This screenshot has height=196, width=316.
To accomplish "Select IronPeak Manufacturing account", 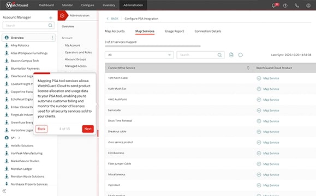I will 27,153.
